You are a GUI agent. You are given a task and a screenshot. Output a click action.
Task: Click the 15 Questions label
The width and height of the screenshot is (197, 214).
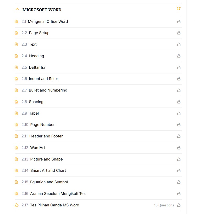coord(164,205)
